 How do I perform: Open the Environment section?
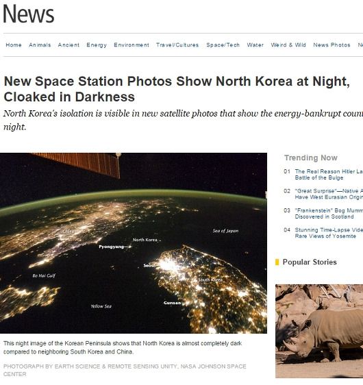pos(132,45)
